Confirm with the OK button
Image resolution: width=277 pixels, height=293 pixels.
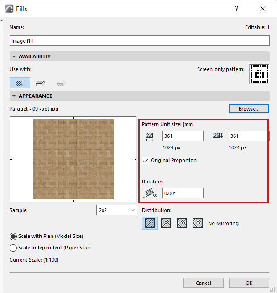click(x=249, y=283)
